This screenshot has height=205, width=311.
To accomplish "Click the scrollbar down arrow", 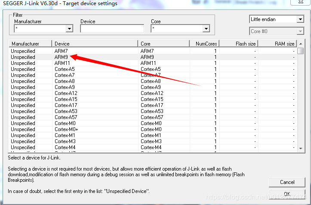I will click(x=301, y=149).
